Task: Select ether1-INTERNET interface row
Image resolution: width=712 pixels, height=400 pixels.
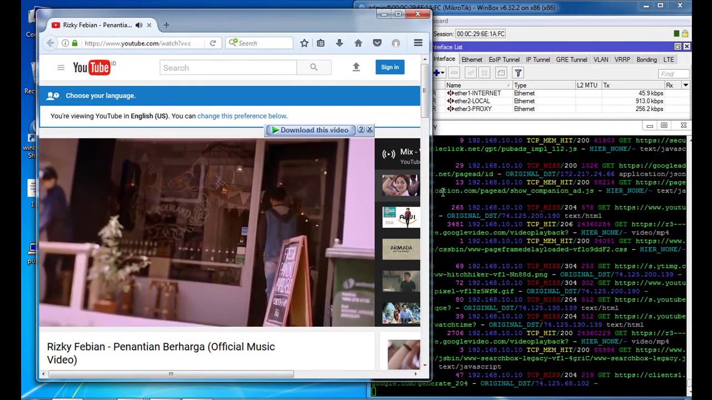Action: pos(561,93)
